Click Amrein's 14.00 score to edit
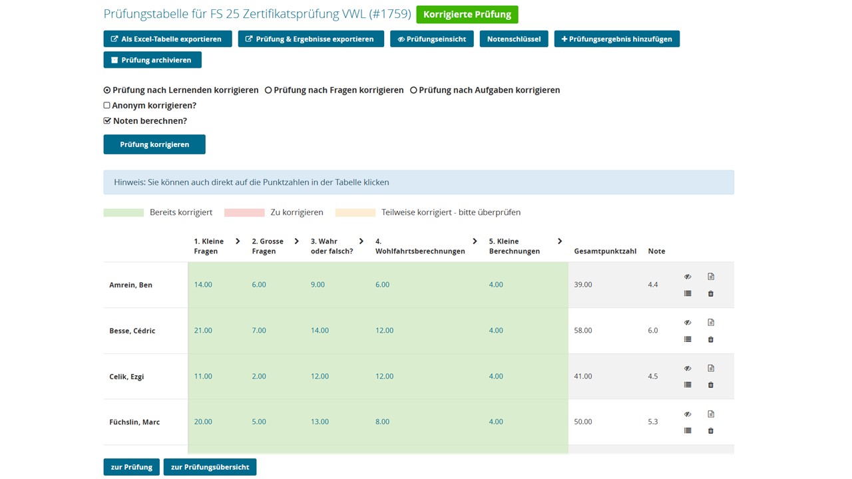The height and width of the screenshot is (479, 852). [x=203, y=284]
